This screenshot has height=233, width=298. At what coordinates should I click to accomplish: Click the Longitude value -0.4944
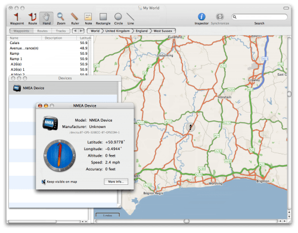pyautogui.click(x=113, y=149)
